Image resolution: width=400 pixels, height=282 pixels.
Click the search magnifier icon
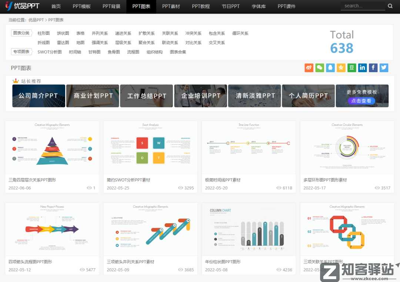[390, 6]
